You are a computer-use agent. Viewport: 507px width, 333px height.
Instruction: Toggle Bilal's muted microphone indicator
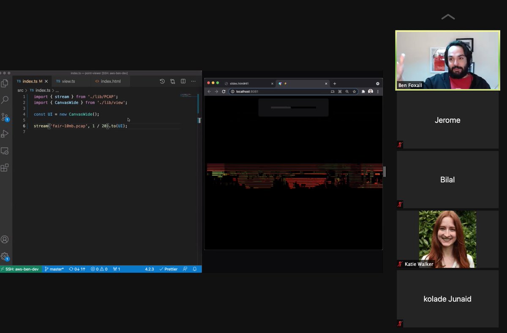coord(400,204)
